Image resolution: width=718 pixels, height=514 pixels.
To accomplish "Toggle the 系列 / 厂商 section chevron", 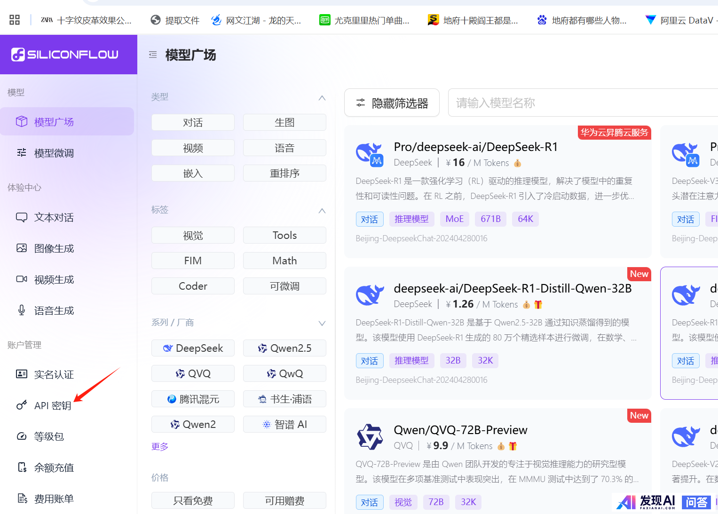I will point(322,324).
